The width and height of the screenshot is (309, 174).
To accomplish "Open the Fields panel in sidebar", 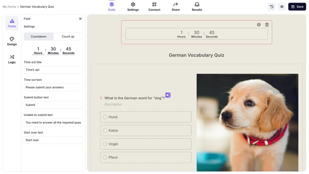I will pyautogui.click(x=12, y=23).
